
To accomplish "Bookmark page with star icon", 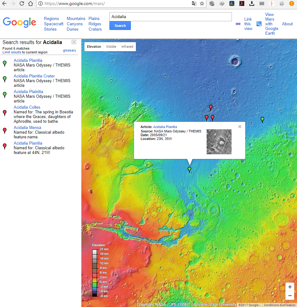I will coord(202,4).
